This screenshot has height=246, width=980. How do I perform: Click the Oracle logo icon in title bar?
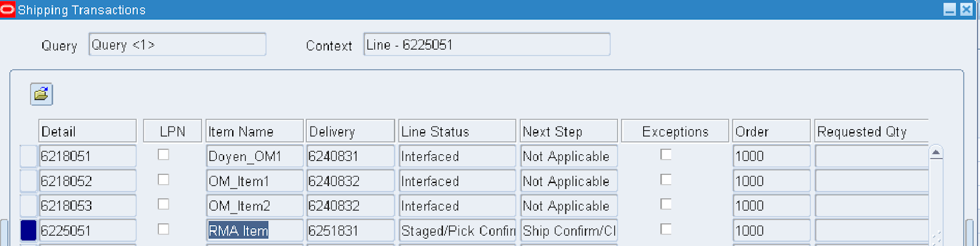click(7, 10)
